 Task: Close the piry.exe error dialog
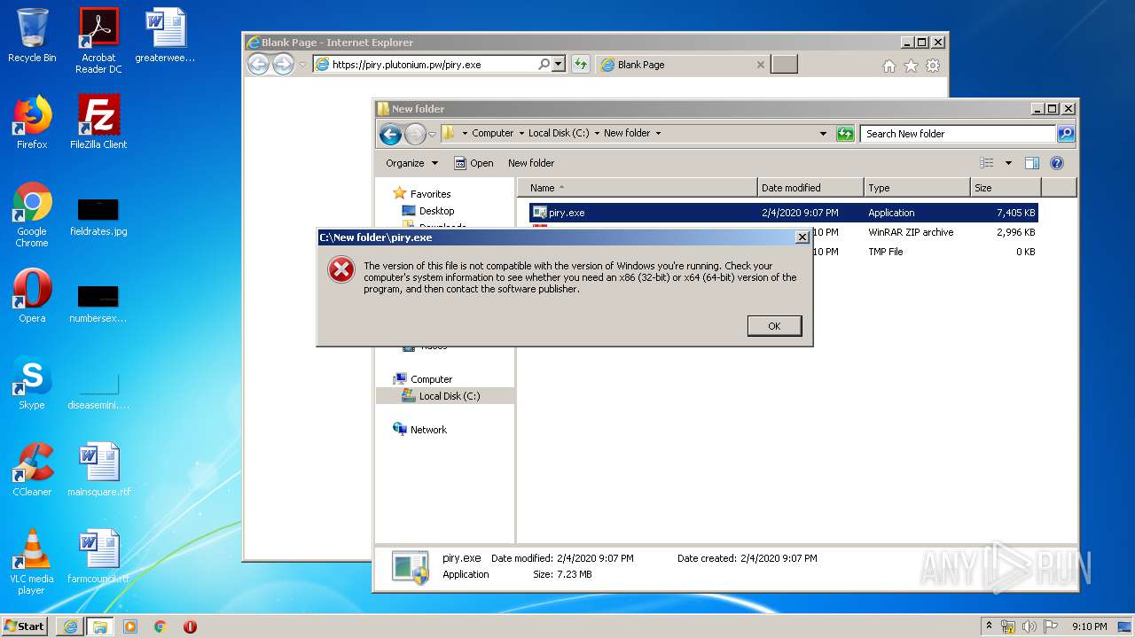coord(802,237)
